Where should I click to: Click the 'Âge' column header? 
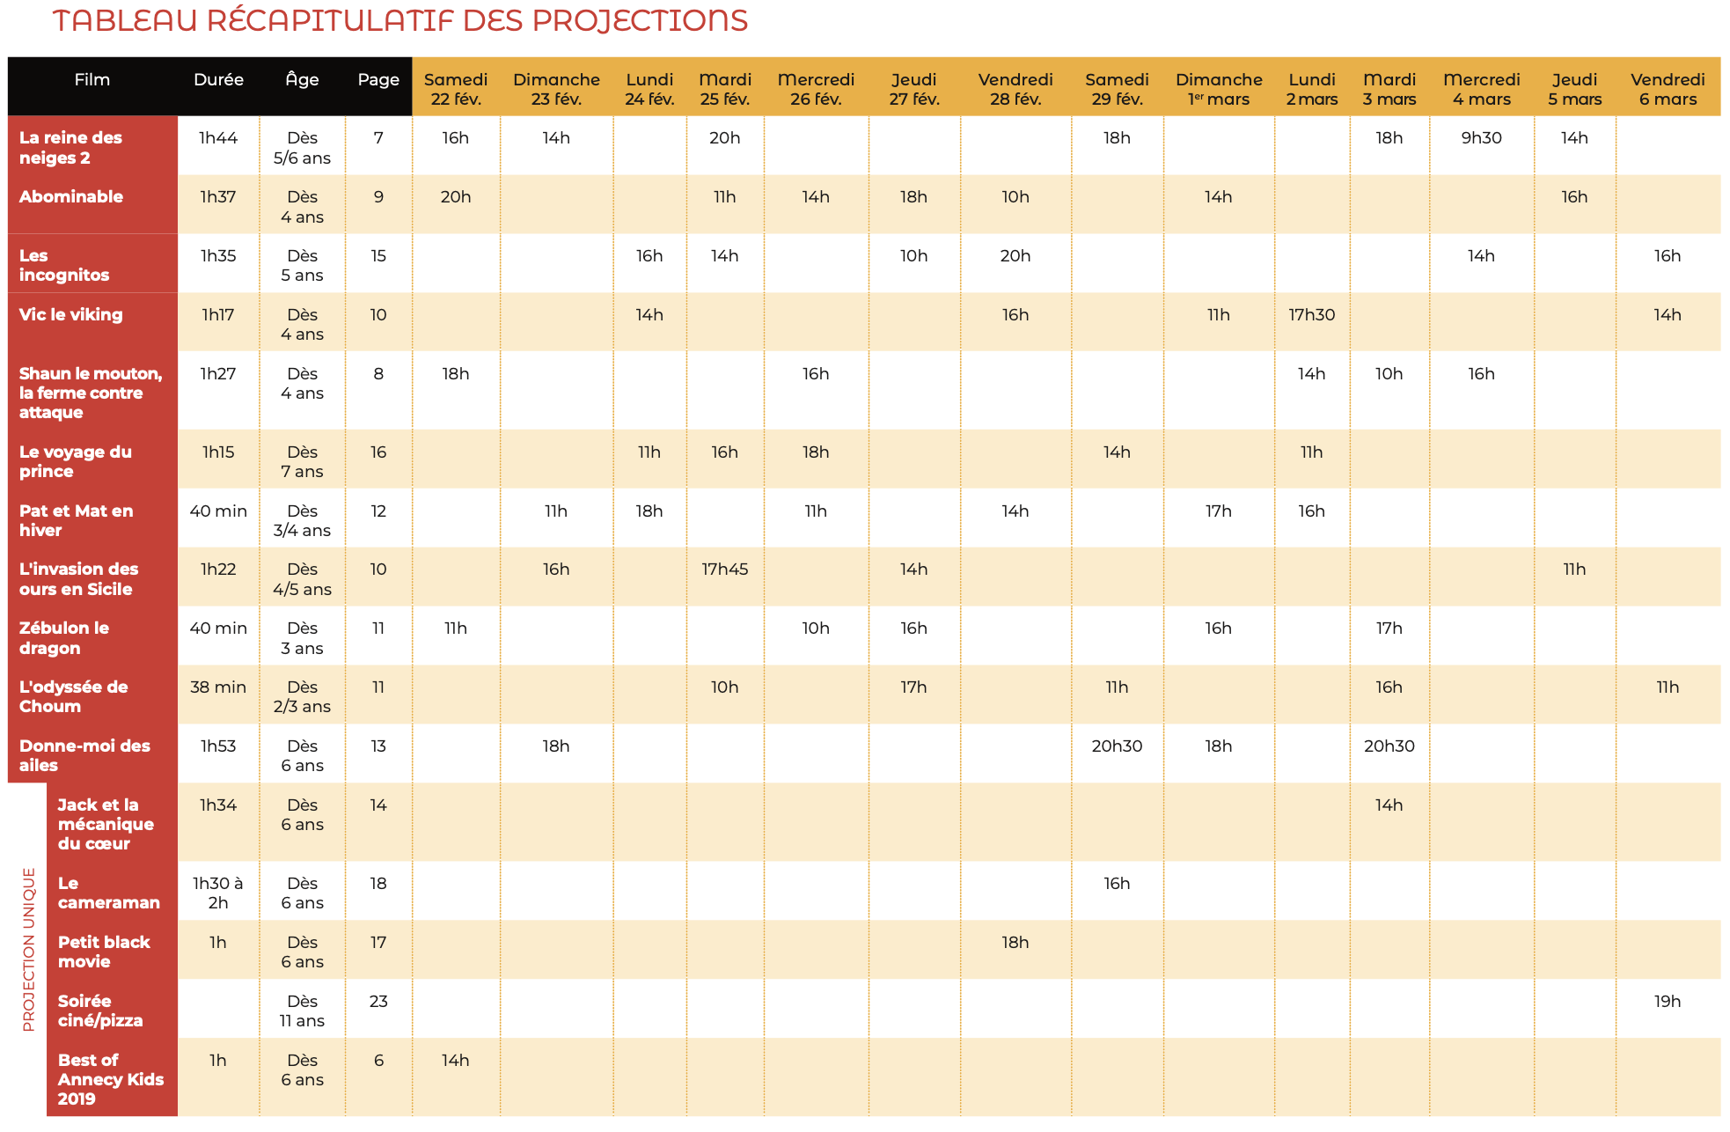302,79
